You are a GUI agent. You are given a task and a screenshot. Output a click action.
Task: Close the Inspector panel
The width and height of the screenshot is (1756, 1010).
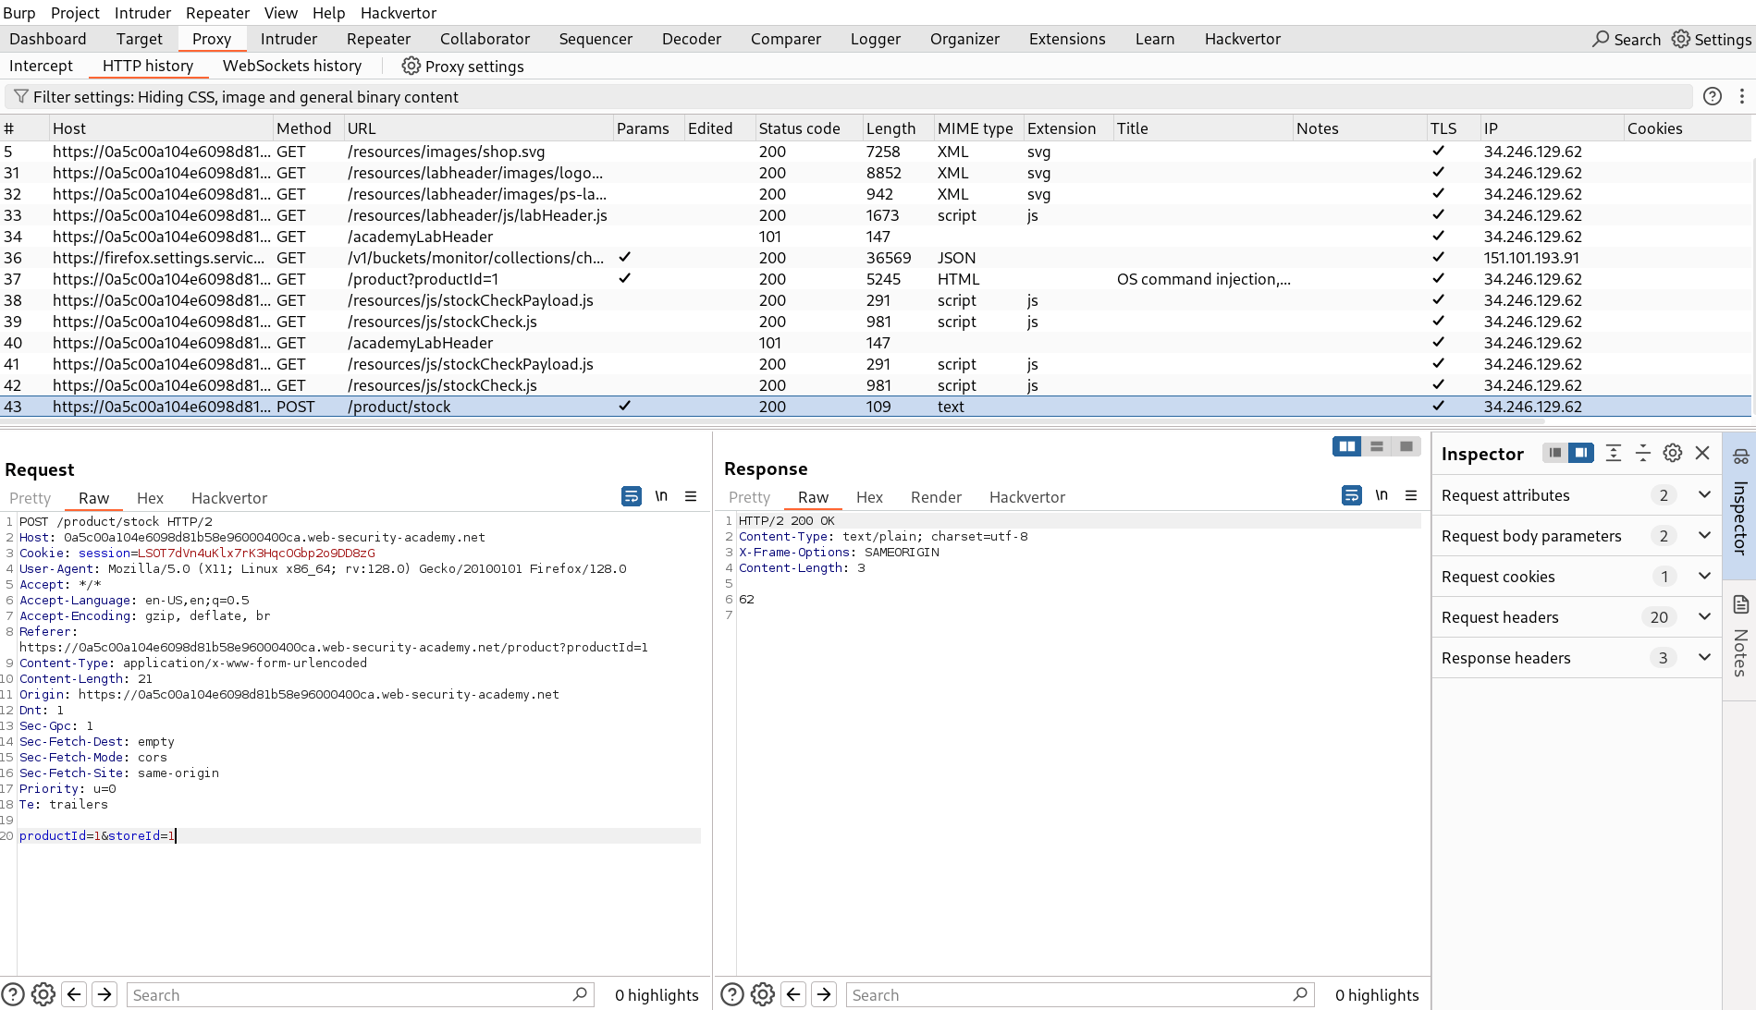click(1702, 453)
